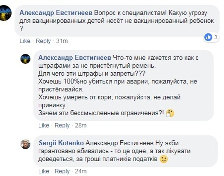Screen dimensions: 224x176
Task: Open the Sergii Kotenko profile name link
Action: [x=62, y=143]
